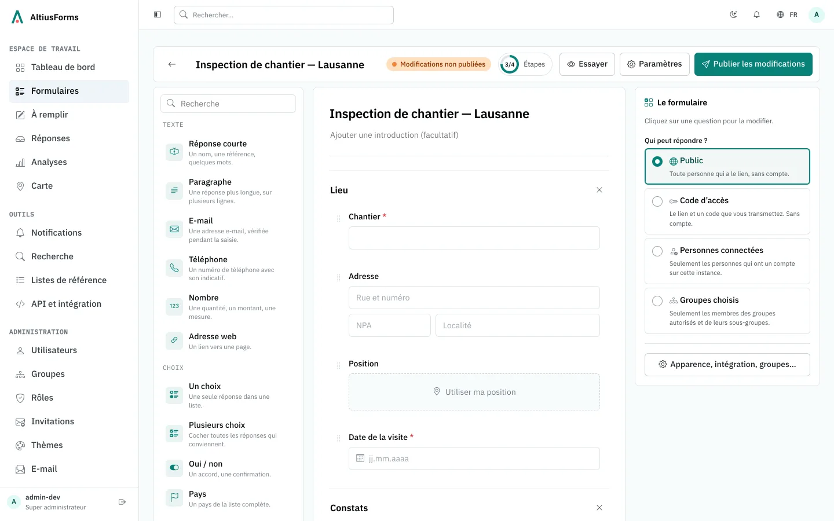Switch to dark mode moon icon
Screen dimensions: 834x521
pyautogui.click(x=733, y=14)
